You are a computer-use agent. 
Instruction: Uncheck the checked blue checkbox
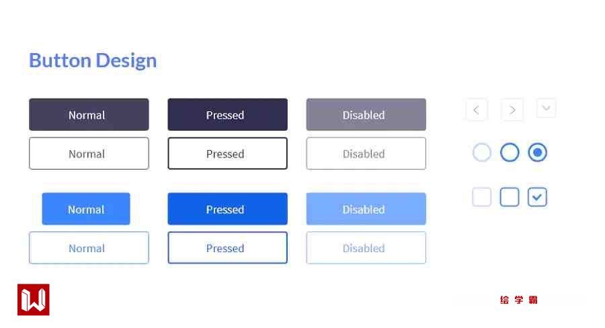(537, 197)
